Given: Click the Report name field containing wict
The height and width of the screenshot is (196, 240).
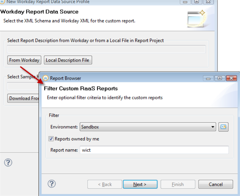Looking at the screenshot, I should tap(154, 150).
